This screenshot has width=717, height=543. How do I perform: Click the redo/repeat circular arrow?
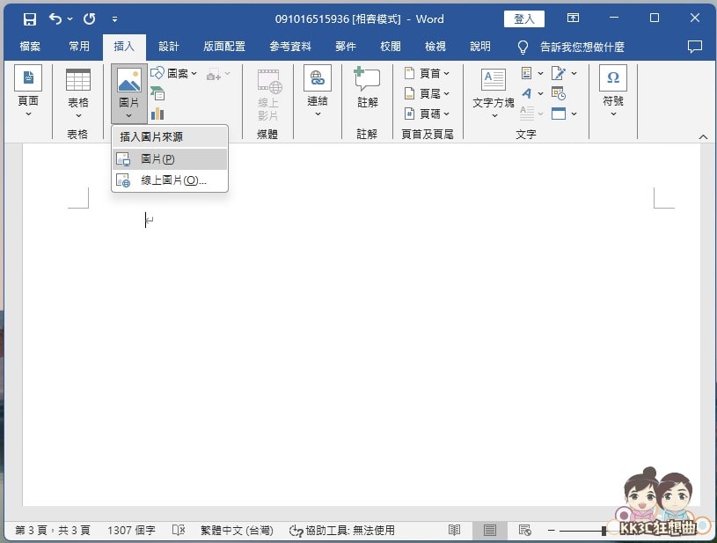point(90,18)
